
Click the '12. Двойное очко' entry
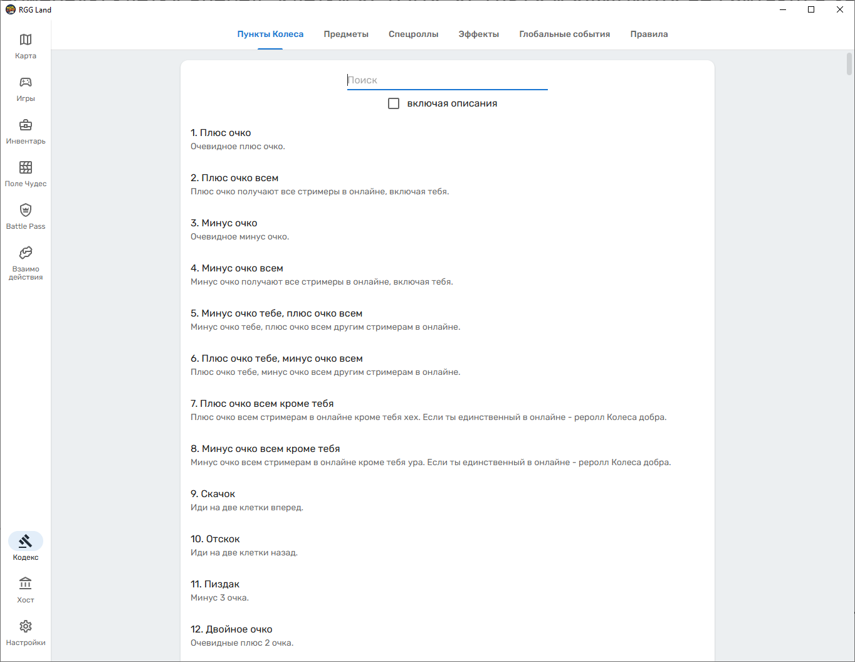point(231,629)
